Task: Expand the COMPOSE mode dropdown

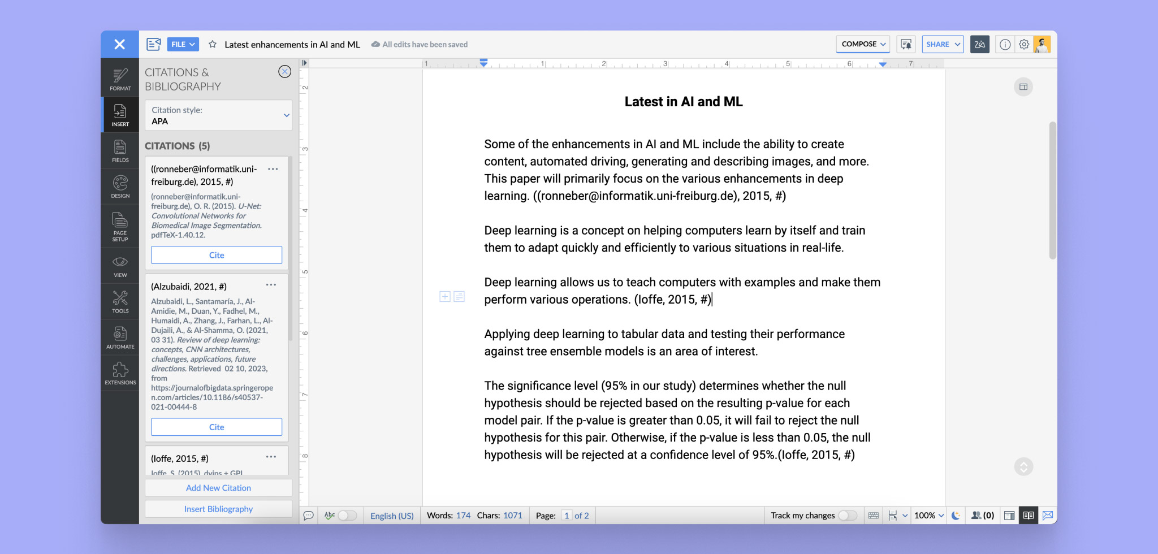Action: 863,44
